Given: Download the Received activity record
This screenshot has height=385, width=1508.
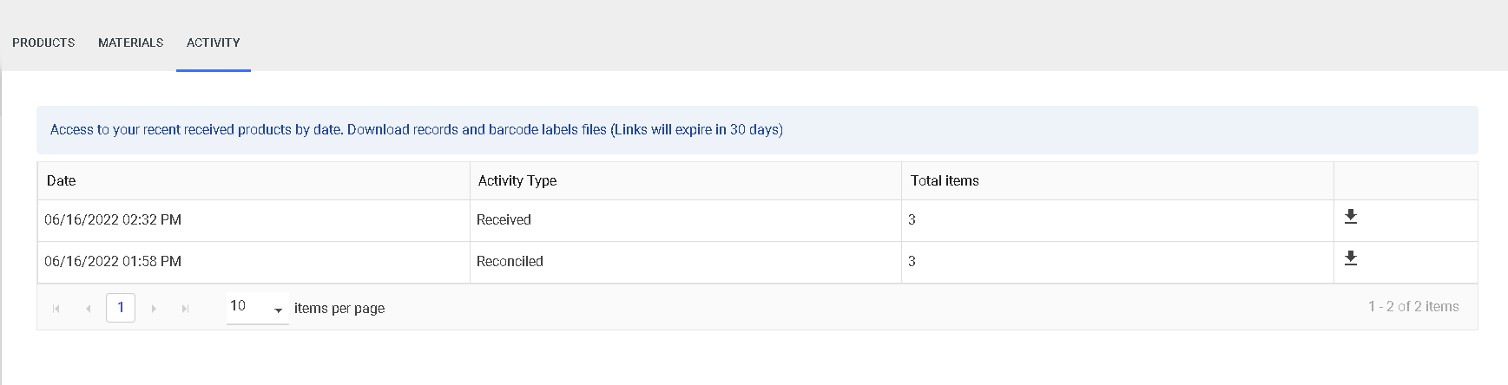Looking at the screenshot, I should (1350, 217).
